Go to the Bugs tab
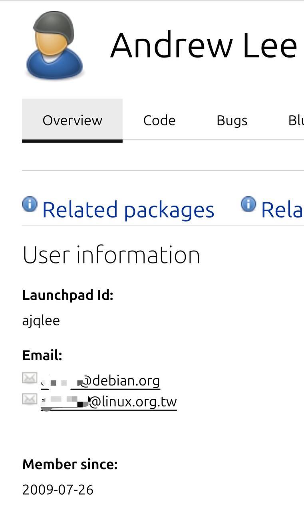The height and width of the screenshot is (511, 304). point(232,121)
